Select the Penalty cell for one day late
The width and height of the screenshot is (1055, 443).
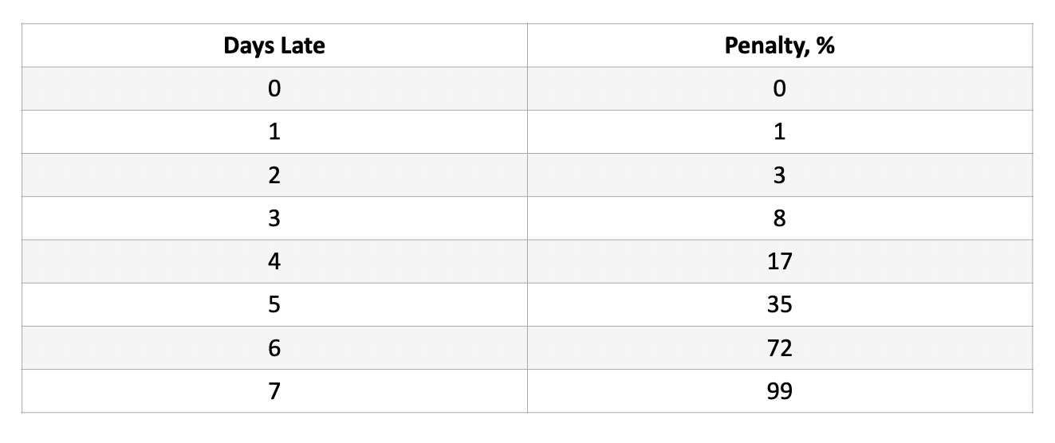(779, 132)
